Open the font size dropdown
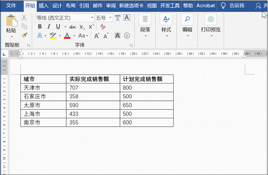 click(x=111, y=18)
